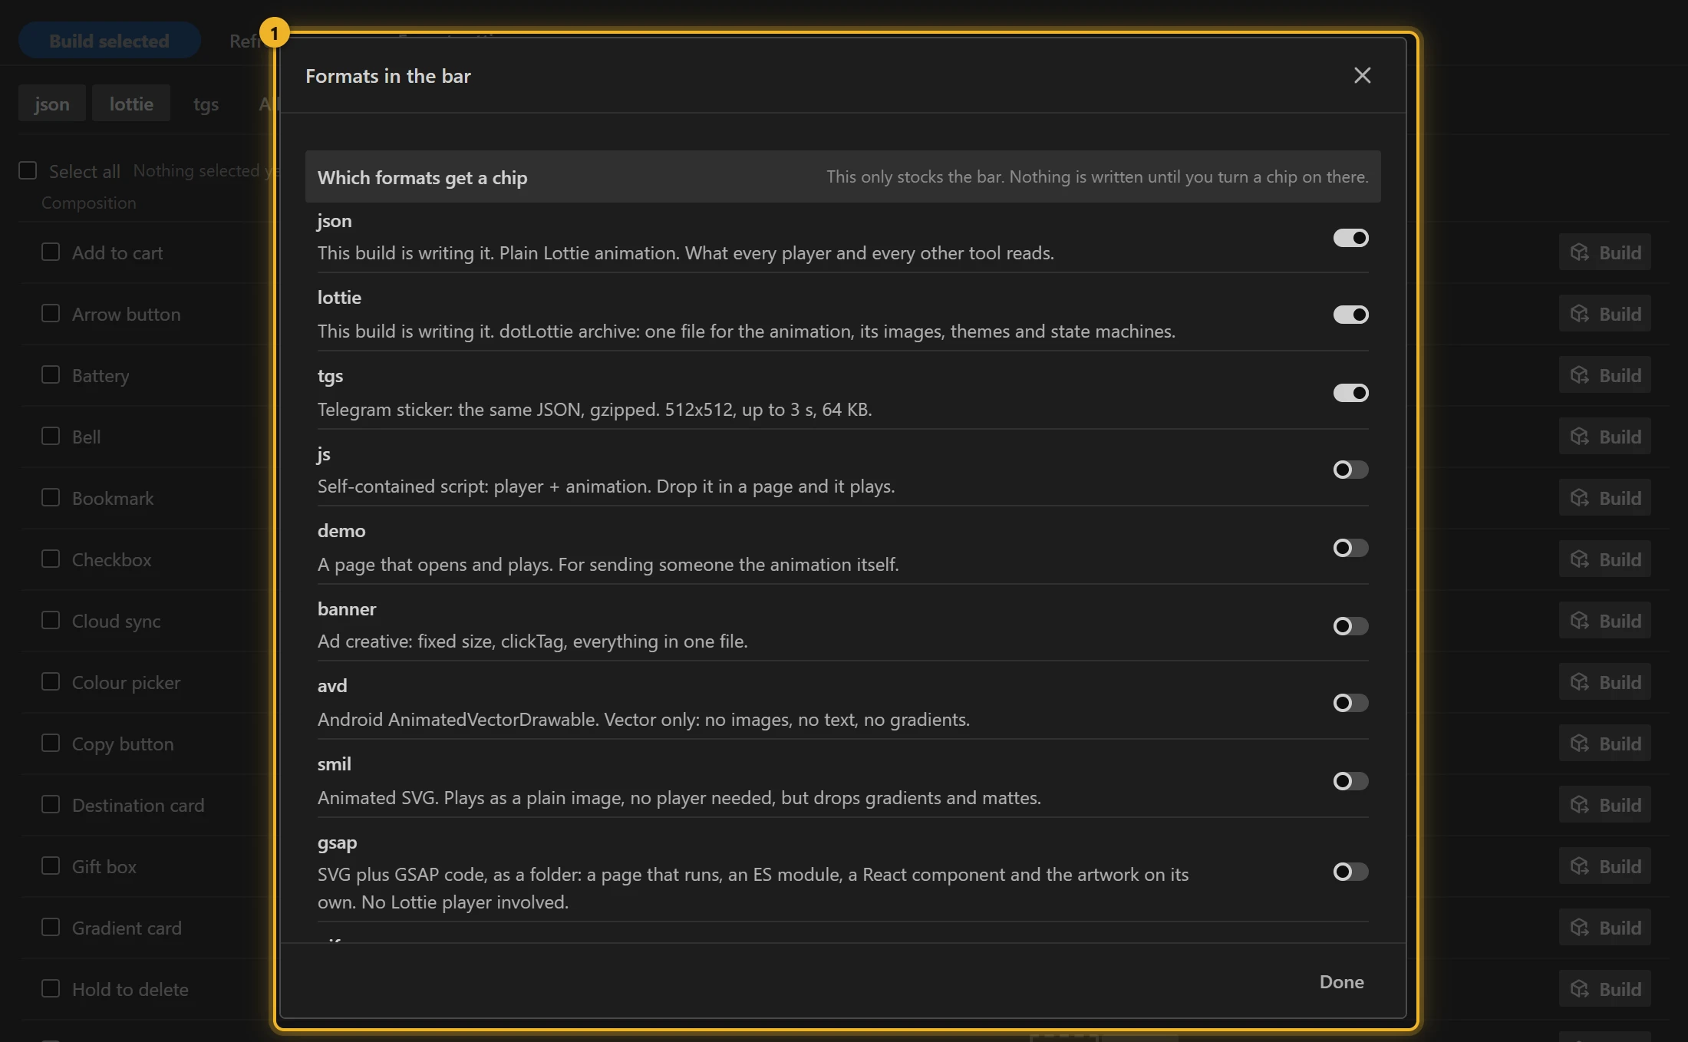Check the Destination card row checkbox
1688x1042 pixels.
[x=51, y=804]
